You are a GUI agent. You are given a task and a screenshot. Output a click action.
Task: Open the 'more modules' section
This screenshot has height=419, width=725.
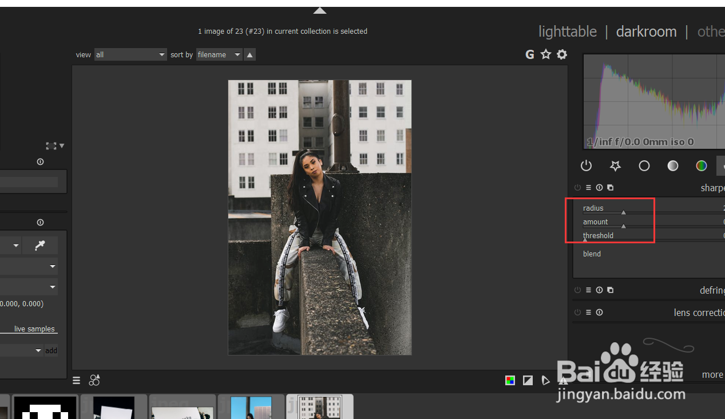[712, 374]
